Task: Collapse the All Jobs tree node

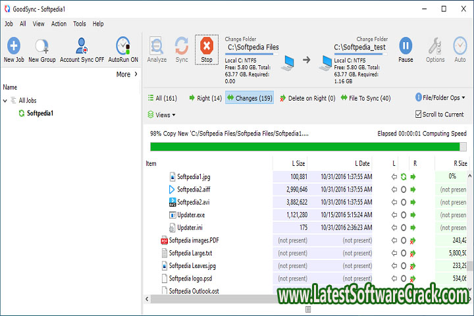Action: pyautogui.click(x=6, y=101)
